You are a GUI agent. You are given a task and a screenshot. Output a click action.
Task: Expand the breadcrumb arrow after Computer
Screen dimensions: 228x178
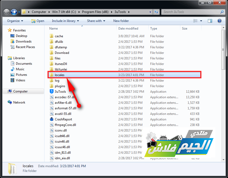tap(49, 12)
